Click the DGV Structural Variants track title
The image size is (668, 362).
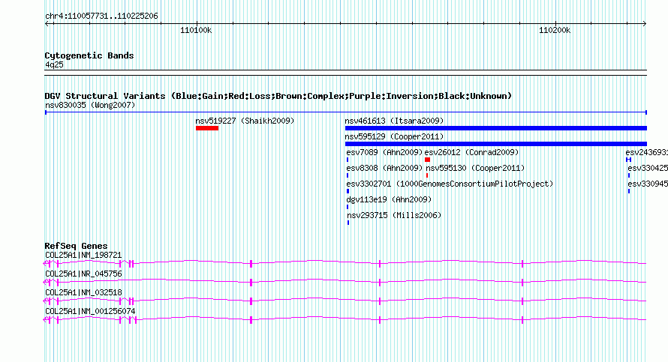point(278,96)
